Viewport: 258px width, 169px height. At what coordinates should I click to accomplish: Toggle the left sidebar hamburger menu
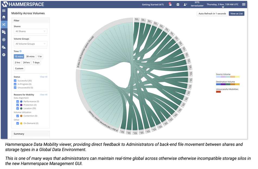tap(4, 11)
